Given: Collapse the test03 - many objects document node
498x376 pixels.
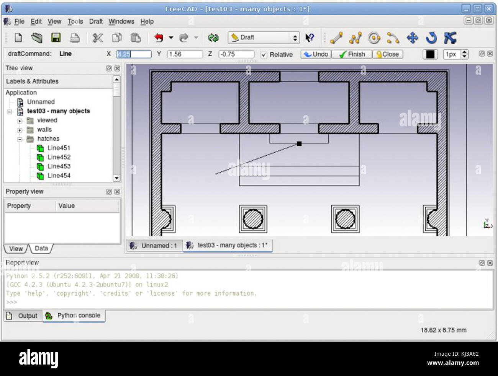Looking at the screenshot, I should [x=10, y=112].
